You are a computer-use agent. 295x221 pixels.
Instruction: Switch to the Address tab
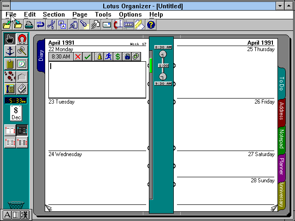click(x=282, y=111)
